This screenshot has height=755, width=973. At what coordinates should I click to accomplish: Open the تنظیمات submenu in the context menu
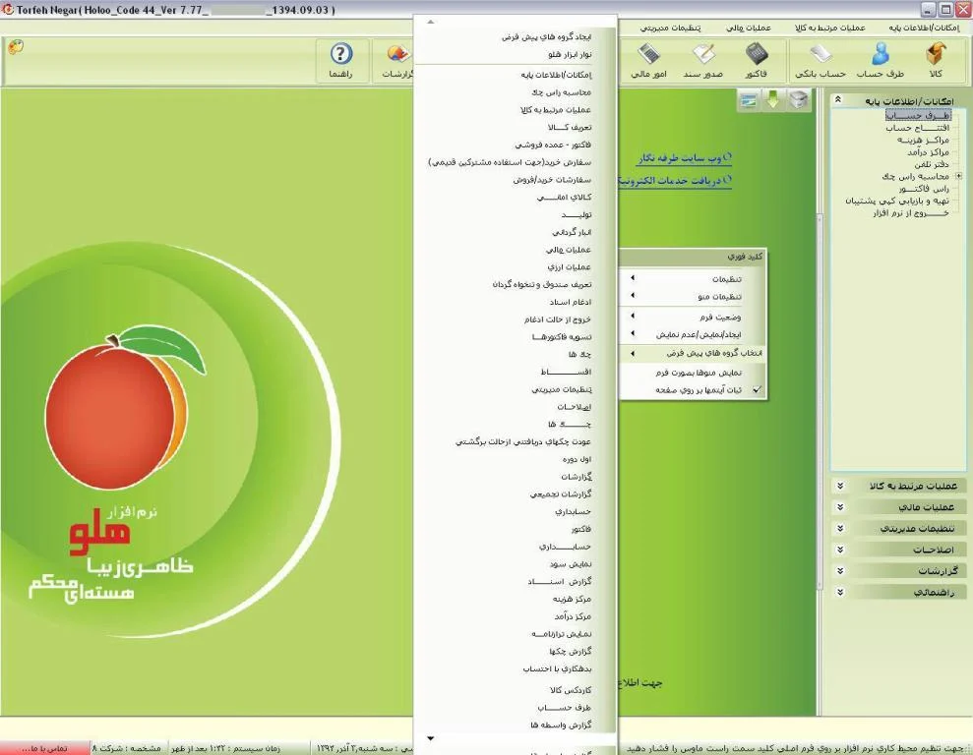[x=693, y=279]
